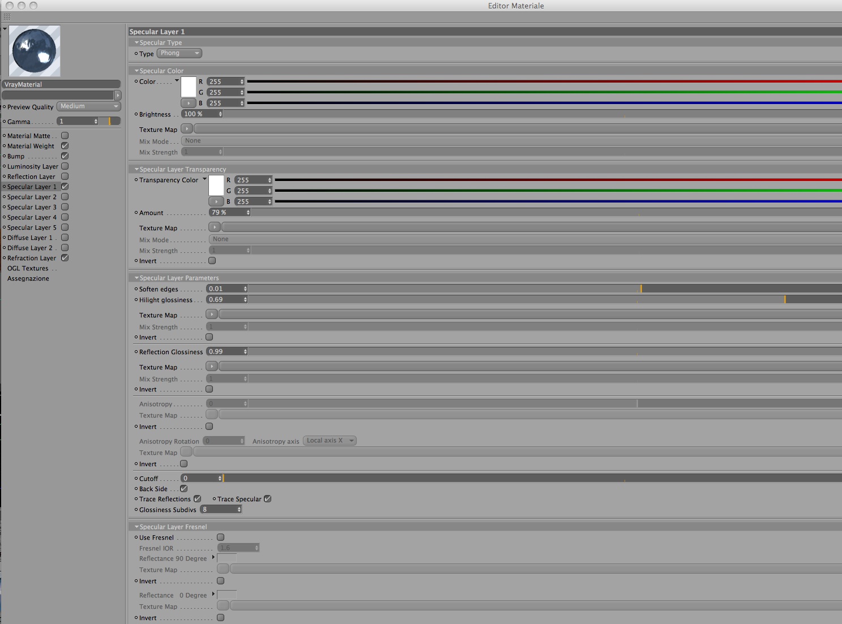Open the OGL Textures entry
Screen dimensions: 842x624
pyautogui.click(x=28, y=268)
